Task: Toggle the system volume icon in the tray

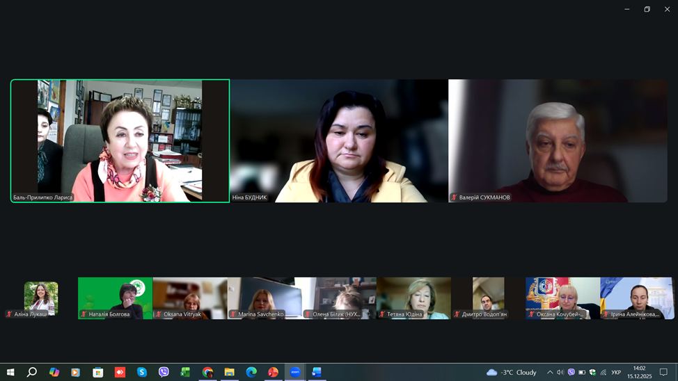Action: click(x=560, y=373)
